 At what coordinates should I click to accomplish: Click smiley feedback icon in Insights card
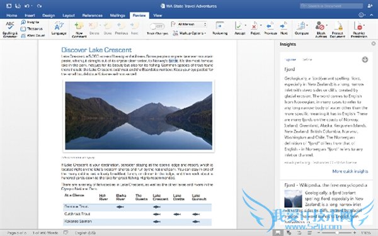point(365,60)
